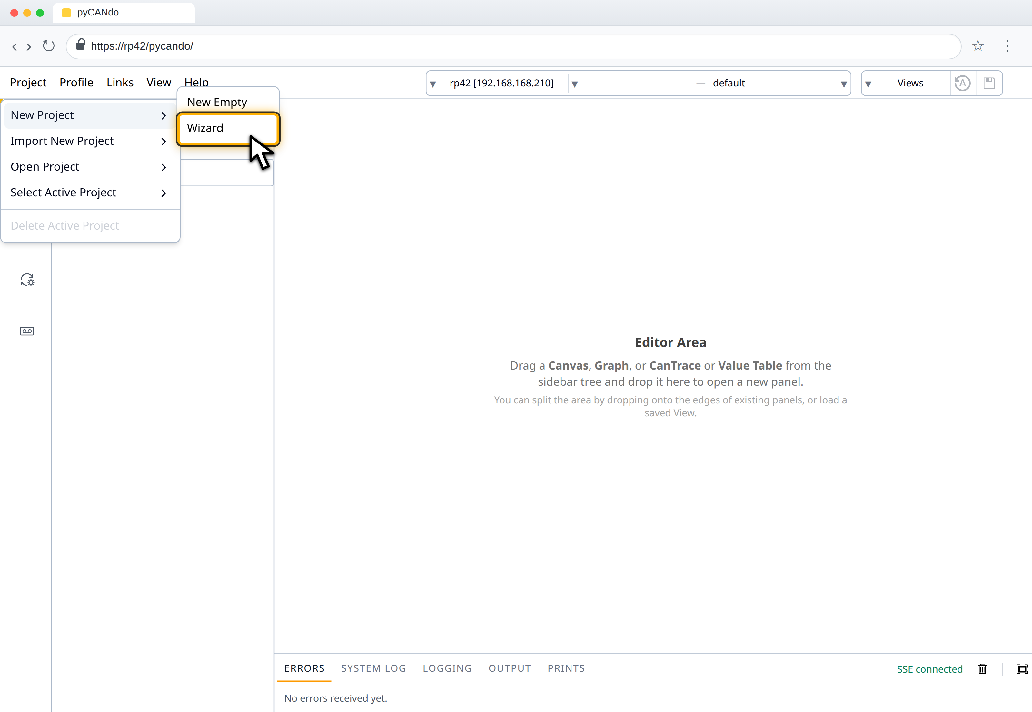Open the default profile dropdown

point(779,84)
